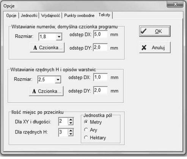Choose Hektary as area unit
Viewport: 187px width, 159px height.
coord(86,137)
